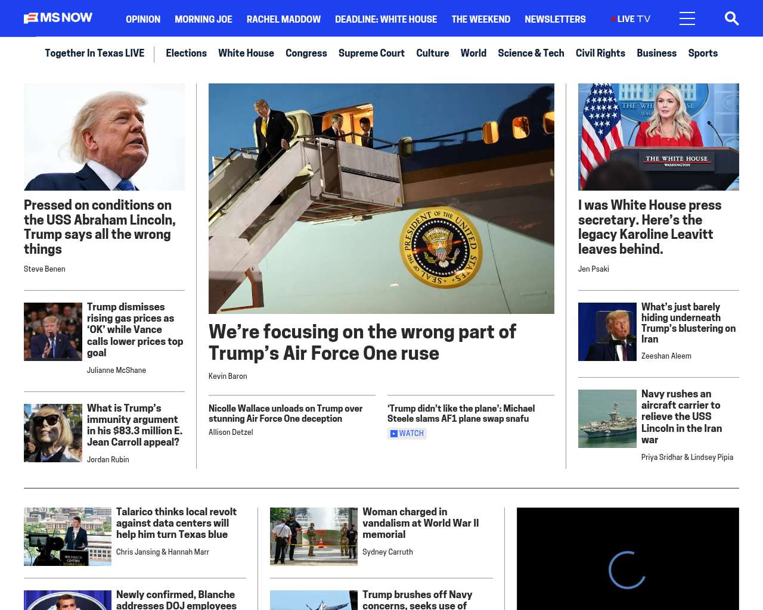The height and width of the screenshot is (610, 763).
Task: Browse the White House topic
Action: (246, 53)
